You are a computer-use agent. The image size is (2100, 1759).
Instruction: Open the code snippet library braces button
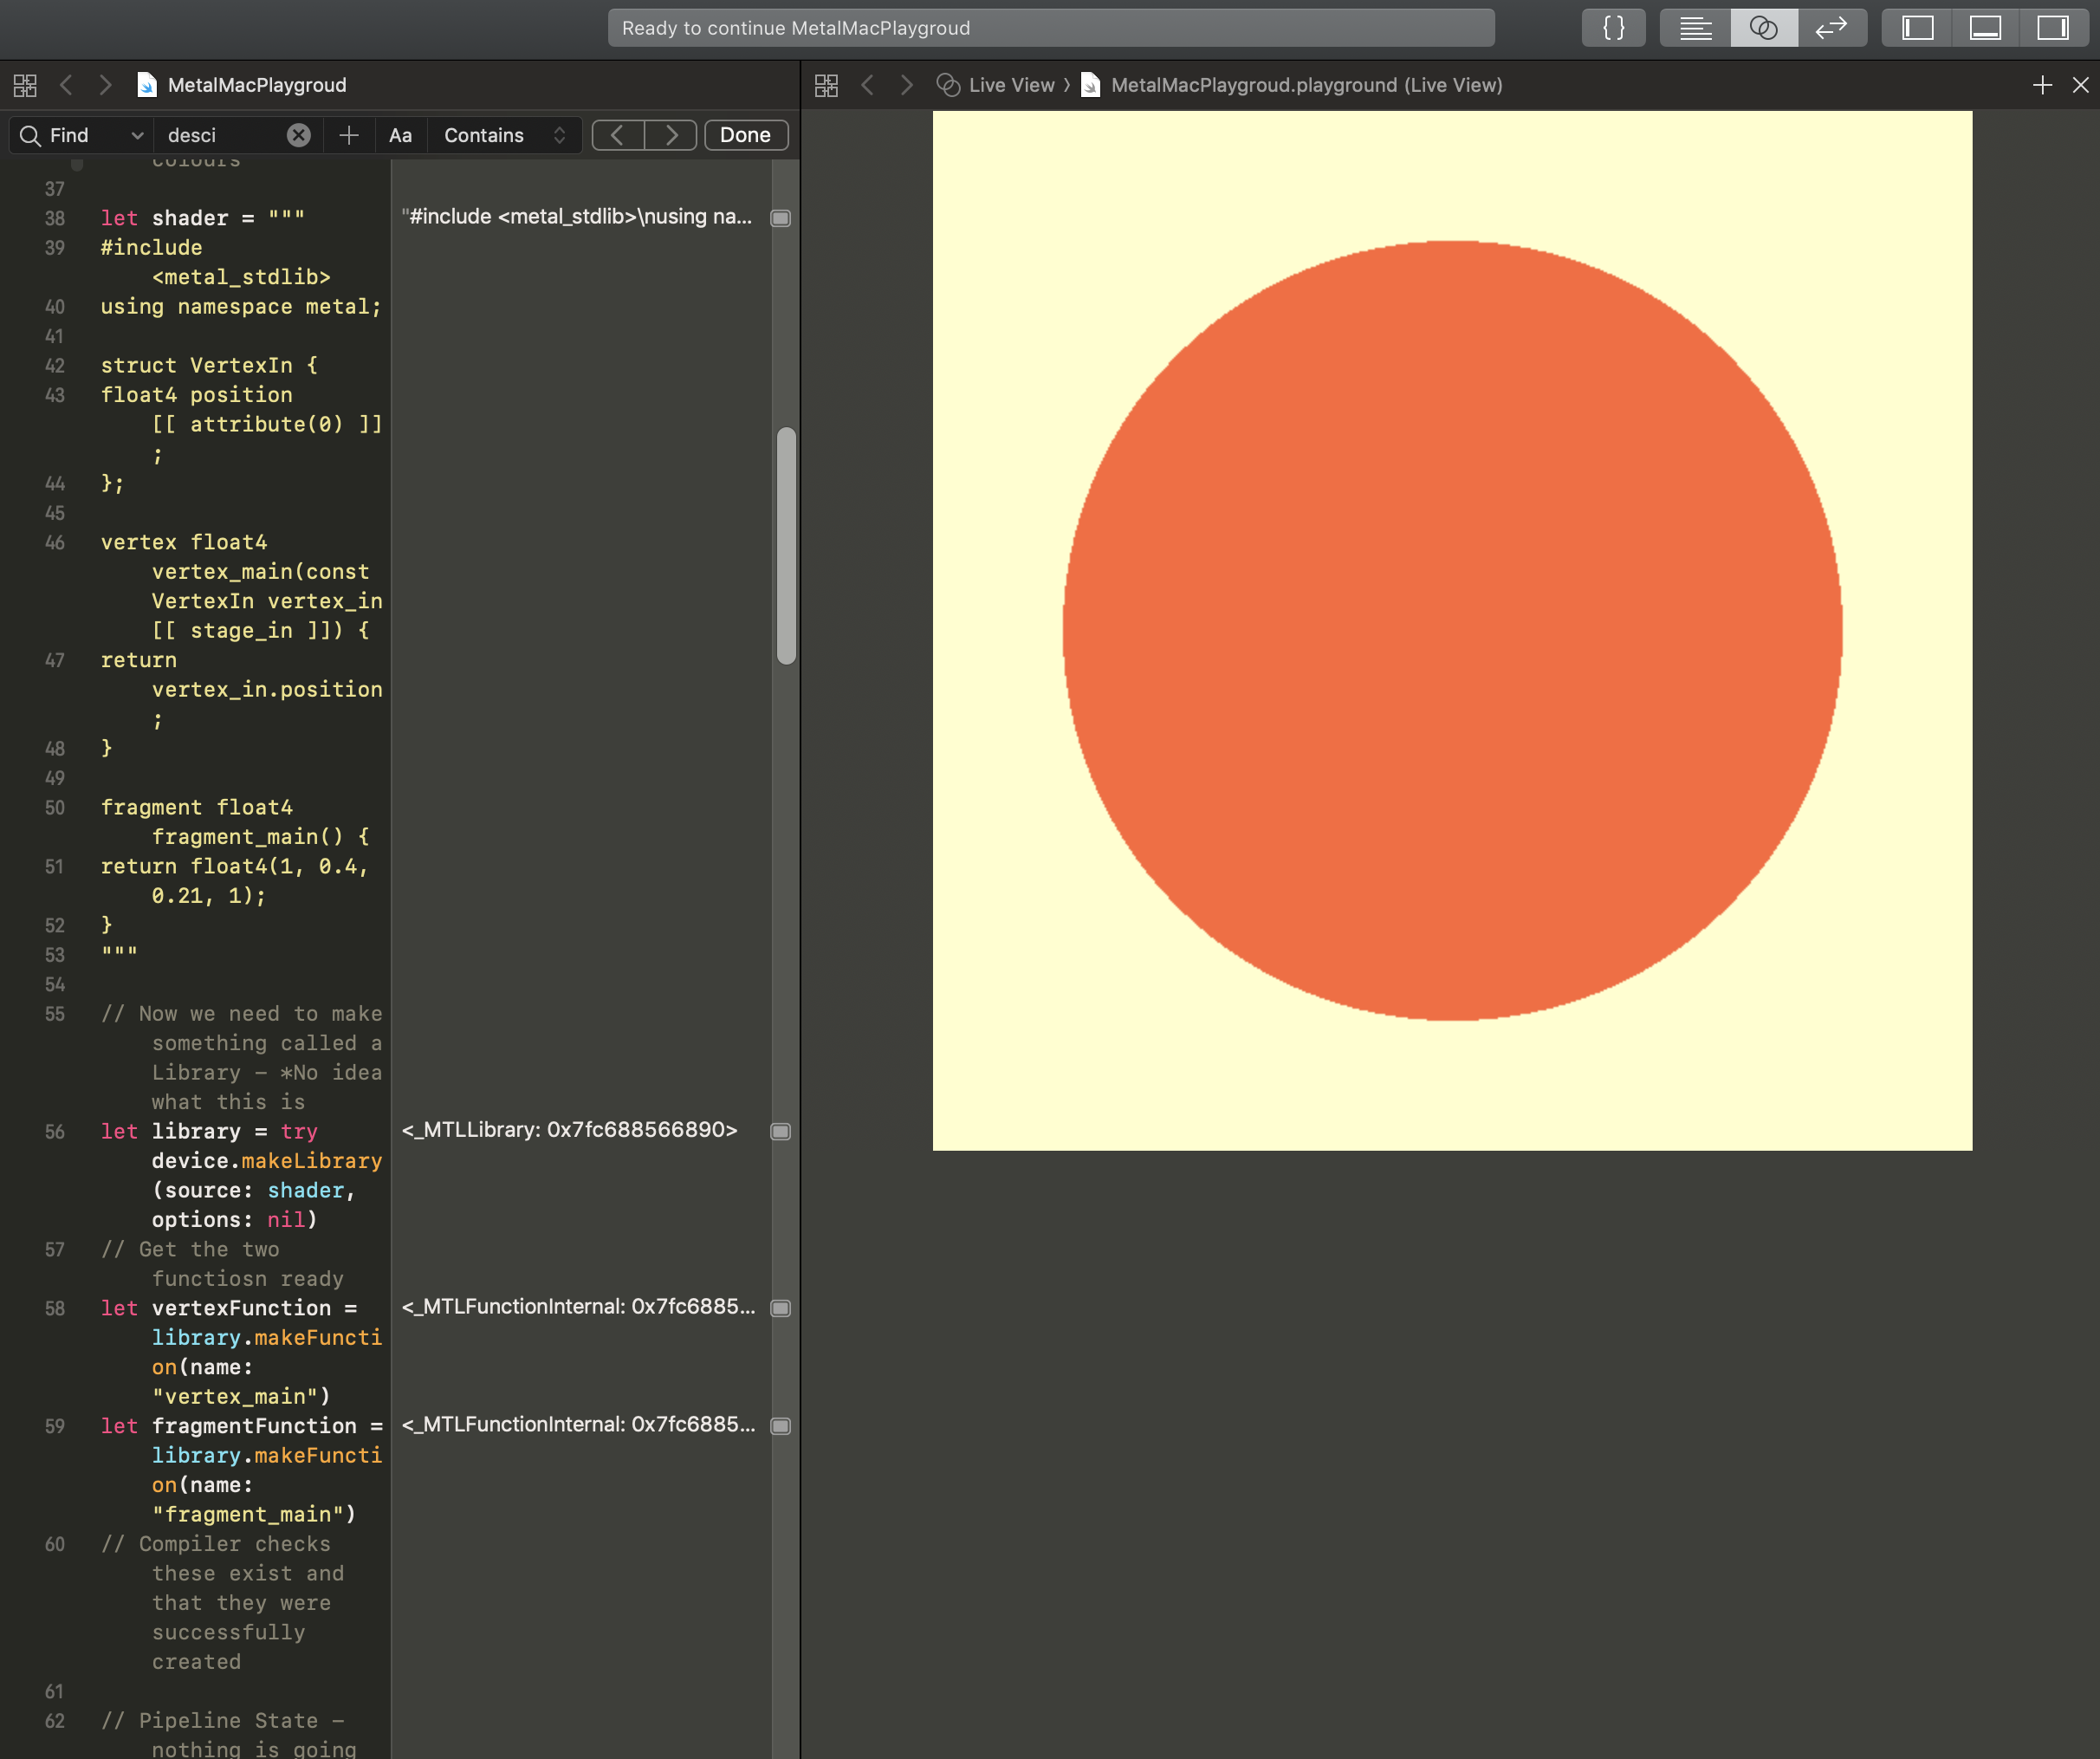click(1613, 28)
